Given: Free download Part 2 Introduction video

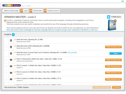Looking at the screenshot, I should 113,60.
